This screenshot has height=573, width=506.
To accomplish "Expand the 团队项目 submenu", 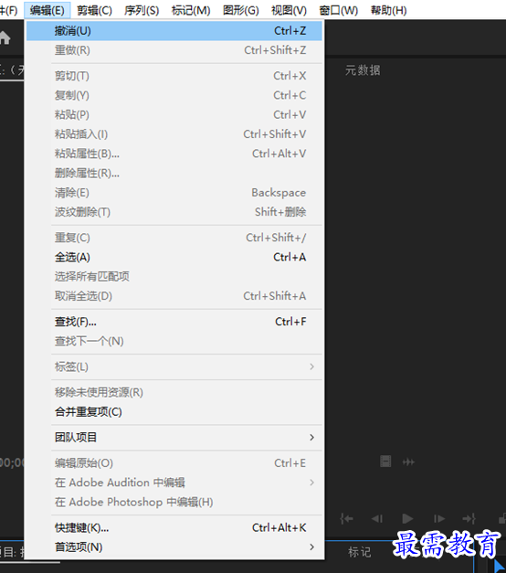I will (x=174, y=438).
